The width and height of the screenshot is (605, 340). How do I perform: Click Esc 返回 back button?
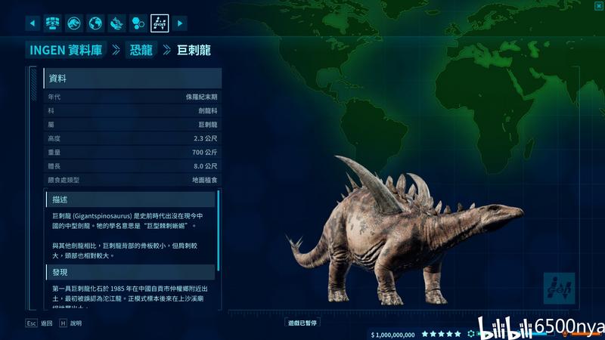[39, 323]
